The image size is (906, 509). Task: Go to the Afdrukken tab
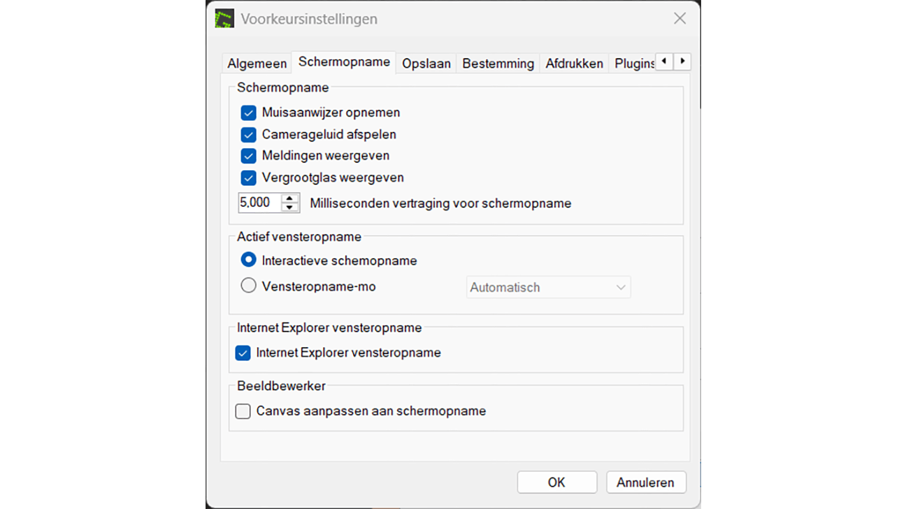(x=574, y=63)
